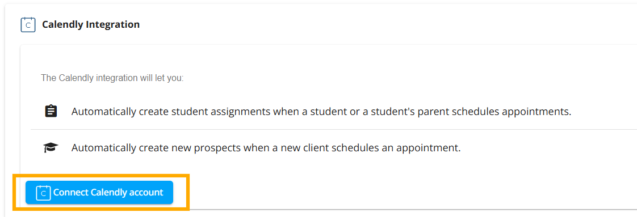Click the divider line between the two feature rows
This screenshot has height=217, width=637.
coord(333,129)
